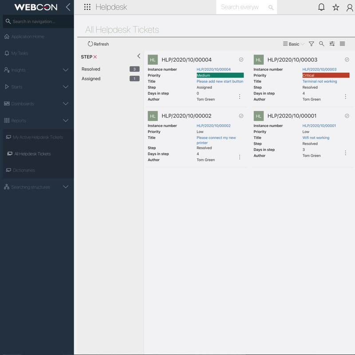The width and height of the screenshot is (355, 355).
Task: Open the column settings sliders icon
Action: [332, 44]
